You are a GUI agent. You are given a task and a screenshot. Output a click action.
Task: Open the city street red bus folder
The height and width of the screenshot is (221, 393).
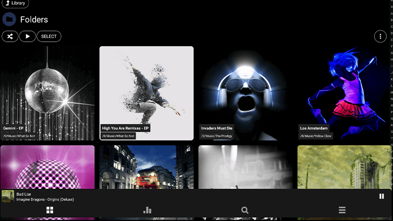(146, 167)
